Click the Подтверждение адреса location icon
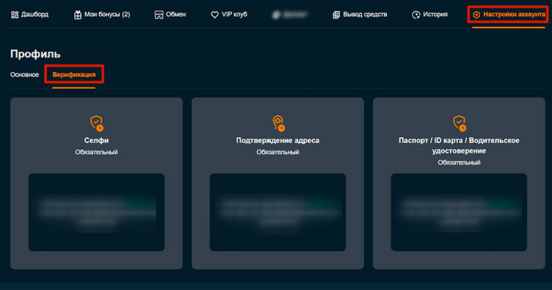 click(x=278, y=123)
